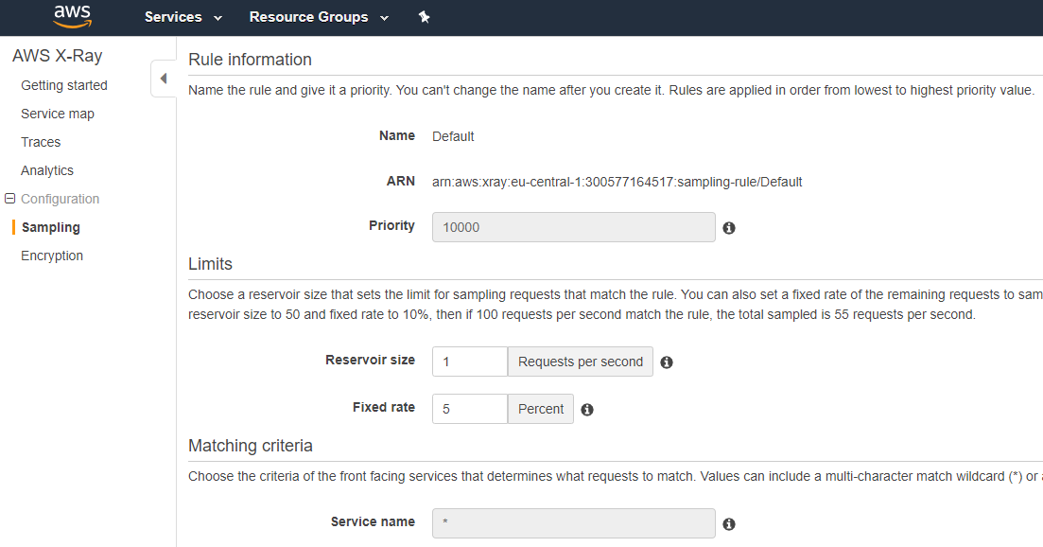Go to the Analytics section
This screenshot has width=1043, height=547.
click(x=46, y=170)
